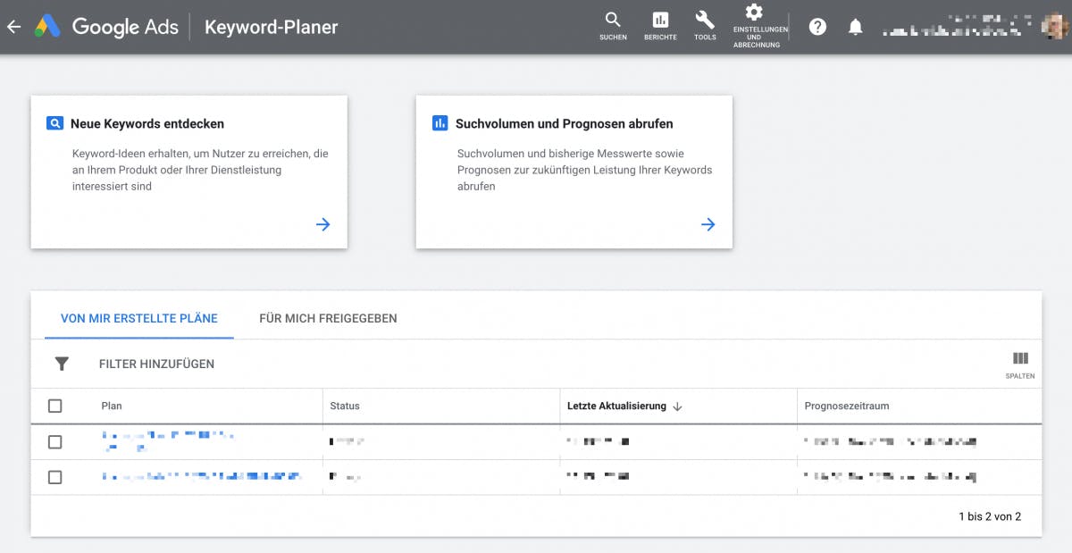Open the first plan name link

[167, 436]
